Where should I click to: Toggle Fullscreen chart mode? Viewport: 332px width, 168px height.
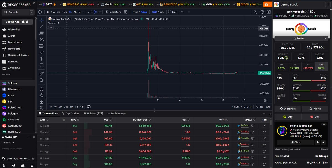[172, 12]
